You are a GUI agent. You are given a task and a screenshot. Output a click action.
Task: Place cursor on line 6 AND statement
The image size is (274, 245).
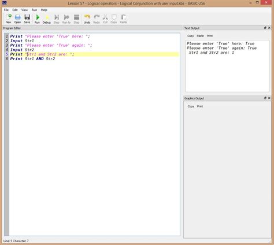point(40,59)
